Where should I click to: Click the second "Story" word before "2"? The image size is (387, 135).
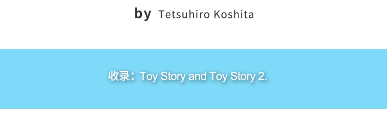click(x=243, y=77)
